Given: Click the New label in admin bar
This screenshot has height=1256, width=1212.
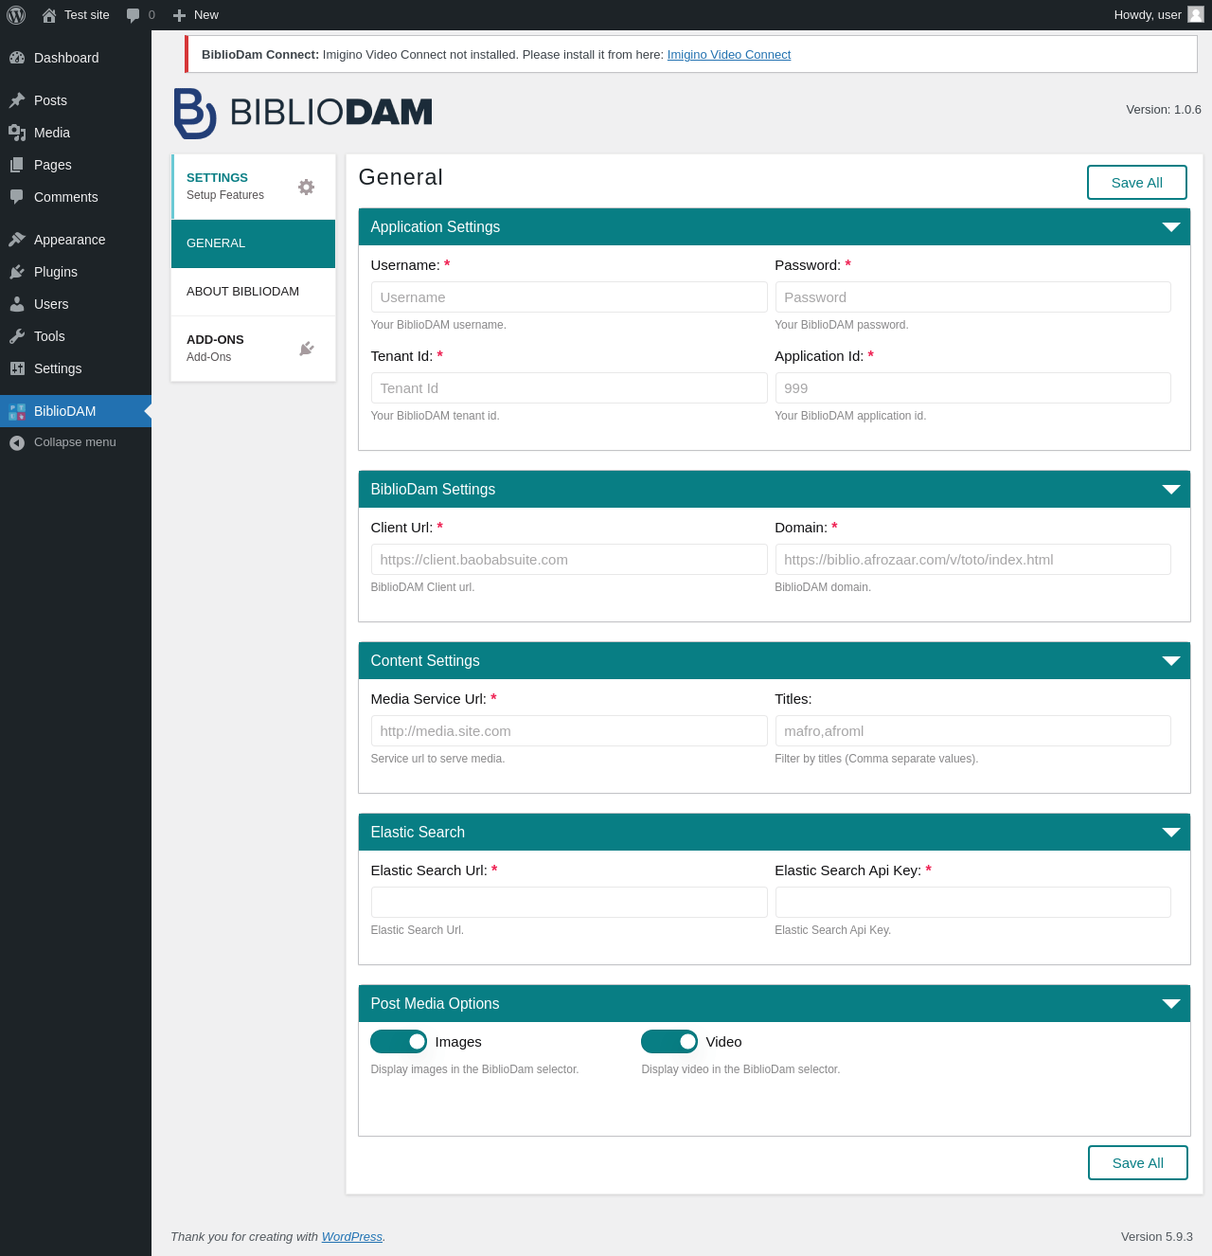Looking at the screenshot, I should point(206,15).
